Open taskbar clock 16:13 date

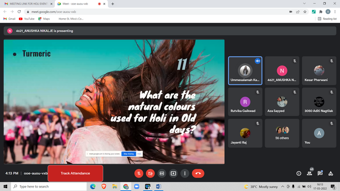tap(320, 186)
